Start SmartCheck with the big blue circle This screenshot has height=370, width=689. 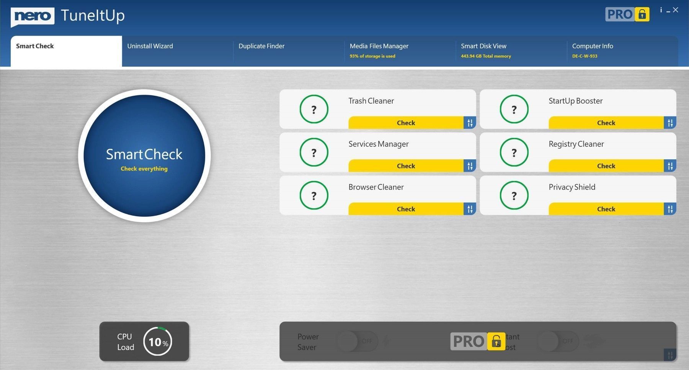[x=144, y=156]
